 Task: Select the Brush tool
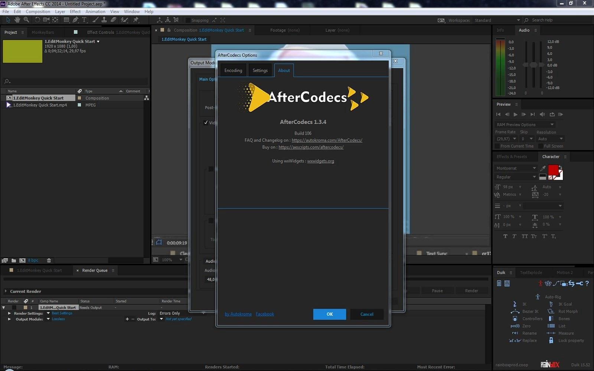pos(95,20)
